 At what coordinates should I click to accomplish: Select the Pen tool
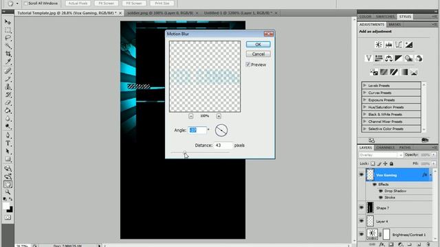8,136
